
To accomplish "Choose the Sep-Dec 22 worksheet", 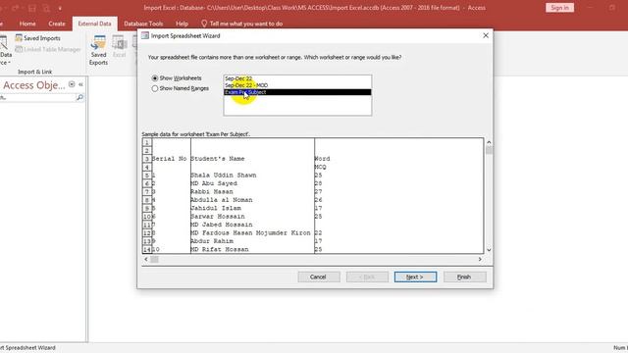I will click(297, 78).
